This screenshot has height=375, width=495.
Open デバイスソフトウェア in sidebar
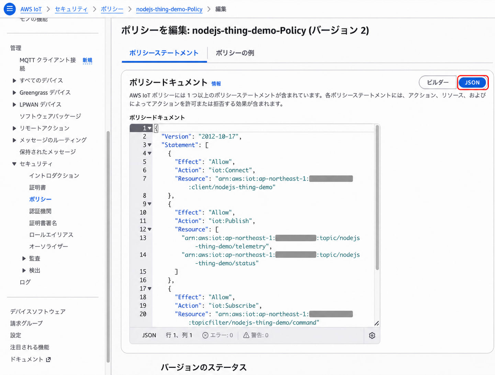coord(38,312)
